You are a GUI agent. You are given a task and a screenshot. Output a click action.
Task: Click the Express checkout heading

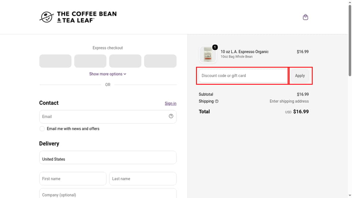108,48
